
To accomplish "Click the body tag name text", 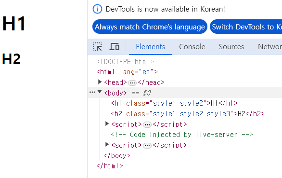I will coord(115,93).
